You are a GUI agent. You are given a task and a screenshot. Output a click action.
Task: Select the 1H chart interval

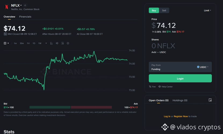28,43
